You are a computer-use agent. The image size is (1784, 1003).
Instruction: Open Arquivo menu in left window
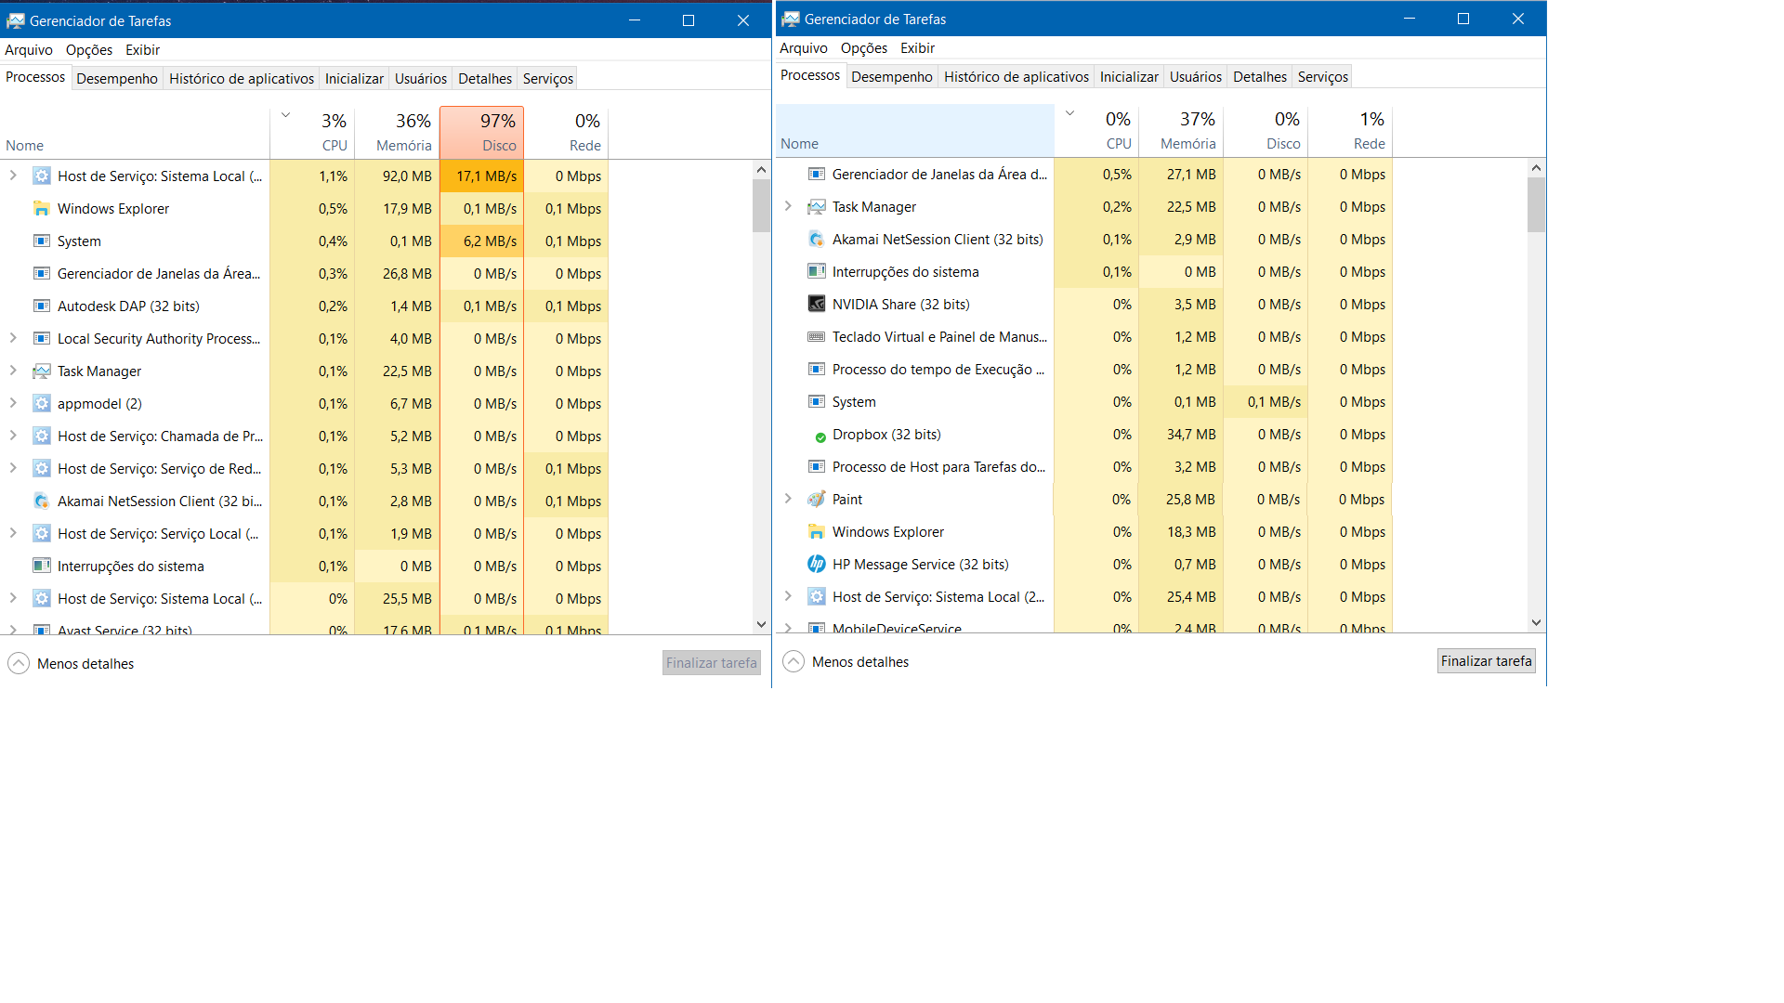(29, 50)
